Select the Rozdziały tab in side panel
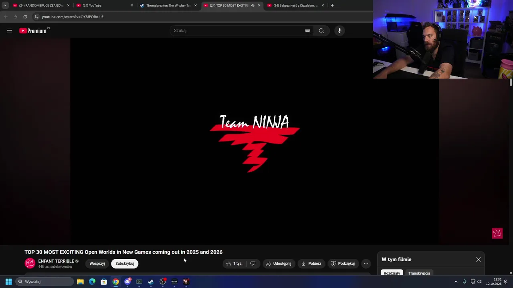This screenshot has height=288, width=513. pos(392,273)
